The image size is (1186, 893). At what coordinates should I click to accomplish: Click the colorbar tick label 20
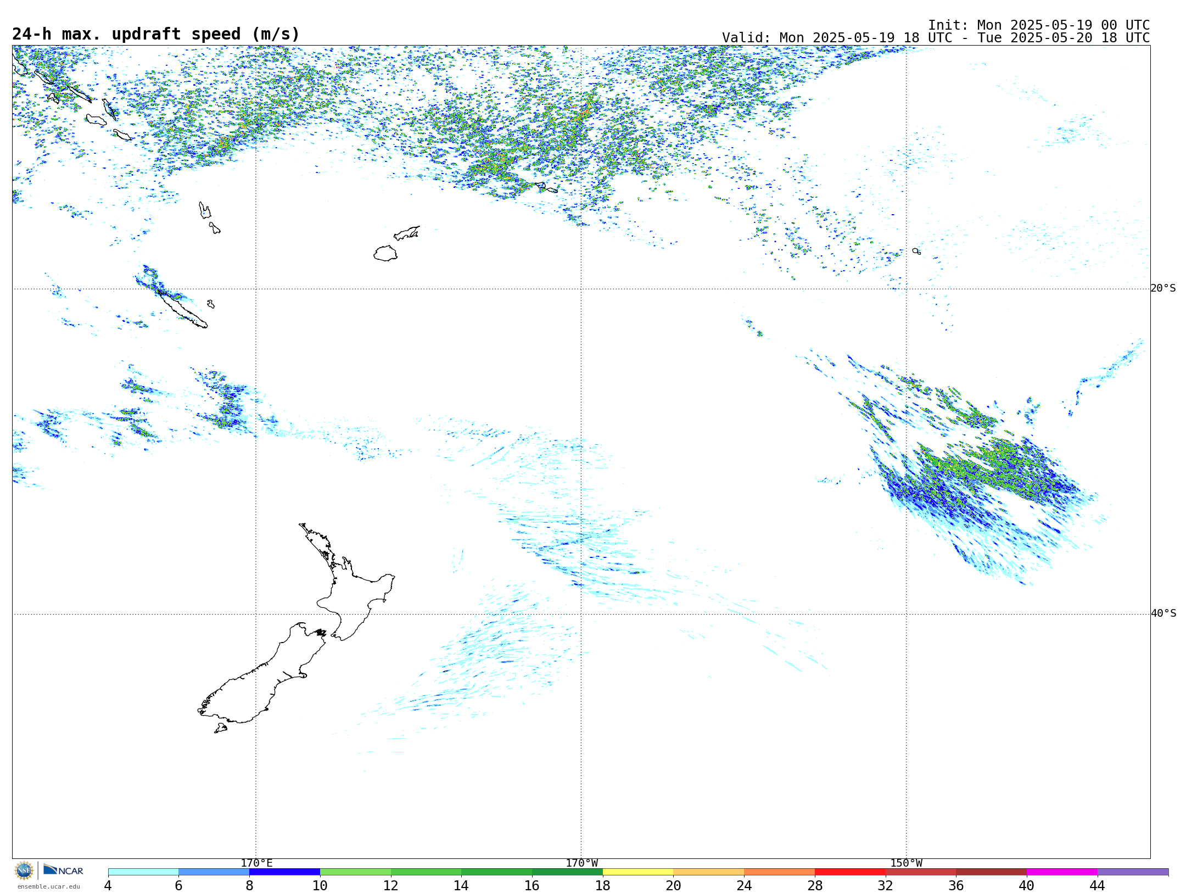click(674, 885)
